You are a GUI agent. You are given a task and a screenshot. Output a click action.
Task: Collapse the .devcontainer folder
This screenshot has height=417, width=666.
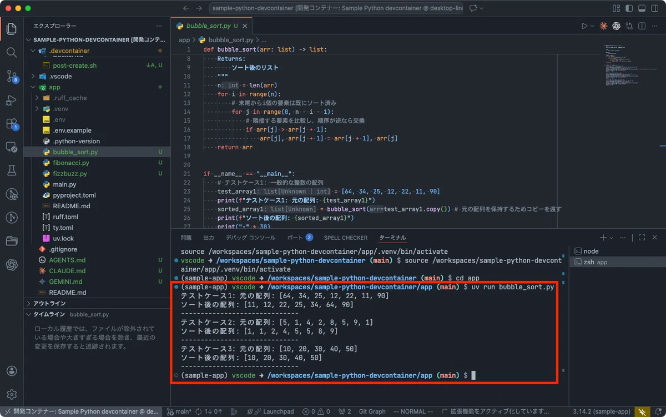click(33, 51)
